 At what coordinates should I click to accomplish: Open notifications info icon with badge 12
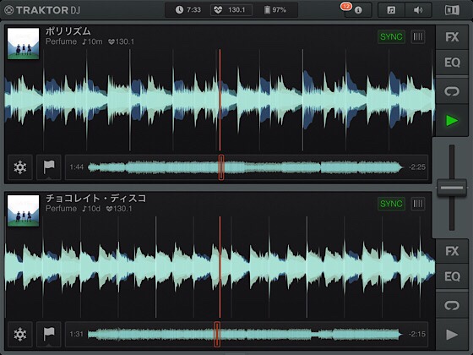tap(358, 10)
